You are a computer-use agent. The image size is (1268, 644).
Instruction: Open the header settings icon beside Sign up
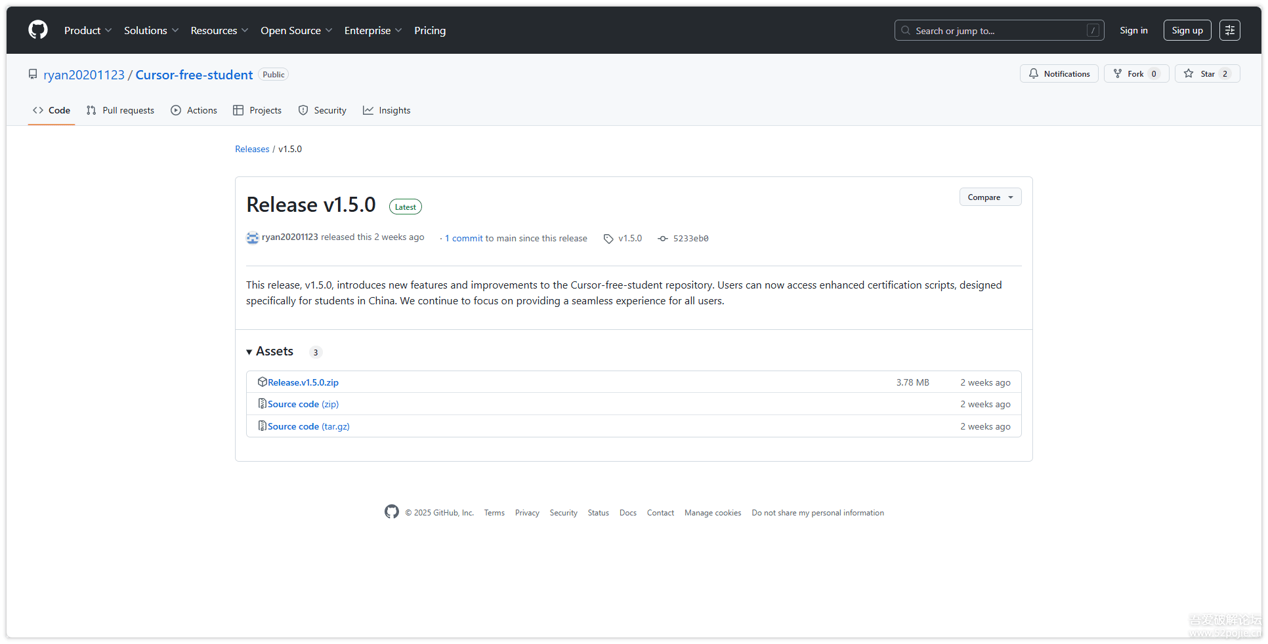pos(1229,30)
